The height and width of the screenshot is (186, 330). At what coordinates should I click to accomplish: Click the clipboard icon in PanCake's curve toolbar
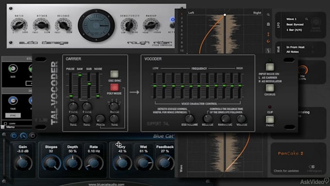[268, 24]
